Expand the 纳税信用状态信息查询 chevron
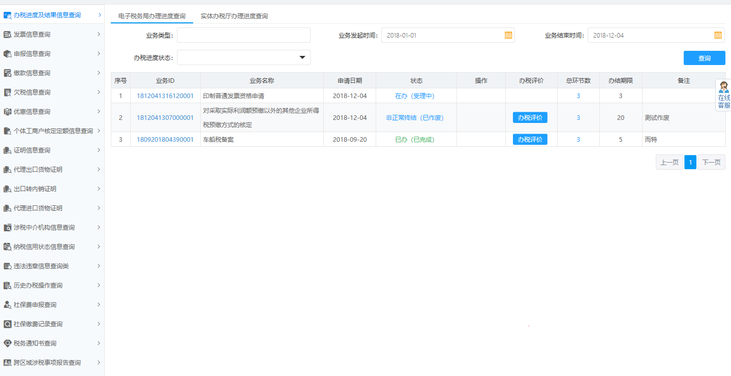Screen dimensions: 731x376 99,246
